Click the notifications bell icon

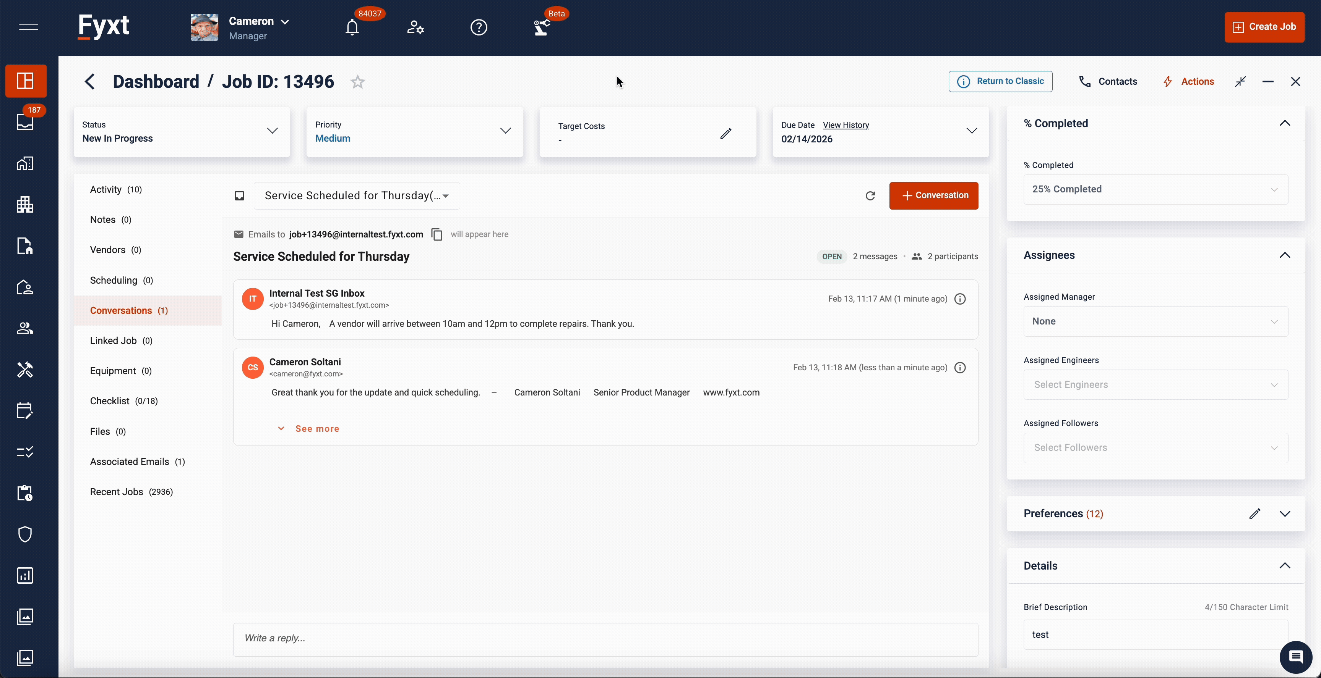352,27
